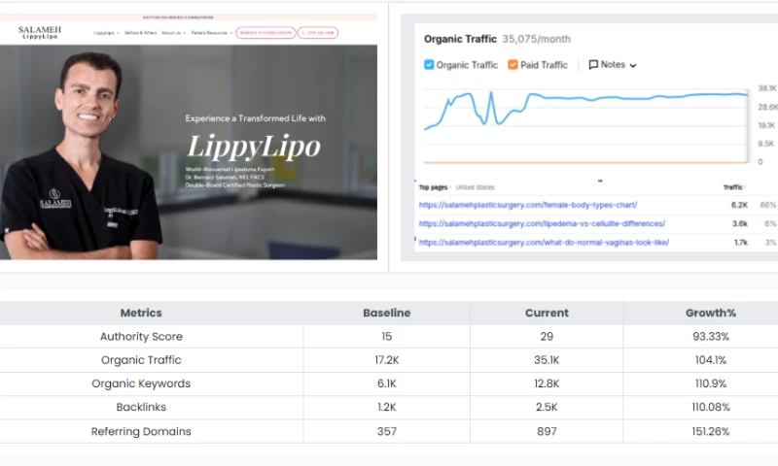The width and height of the screenshot is (778, 466).
Task: Expand the Notes dropdown chevron
Action: pos(633,65)
